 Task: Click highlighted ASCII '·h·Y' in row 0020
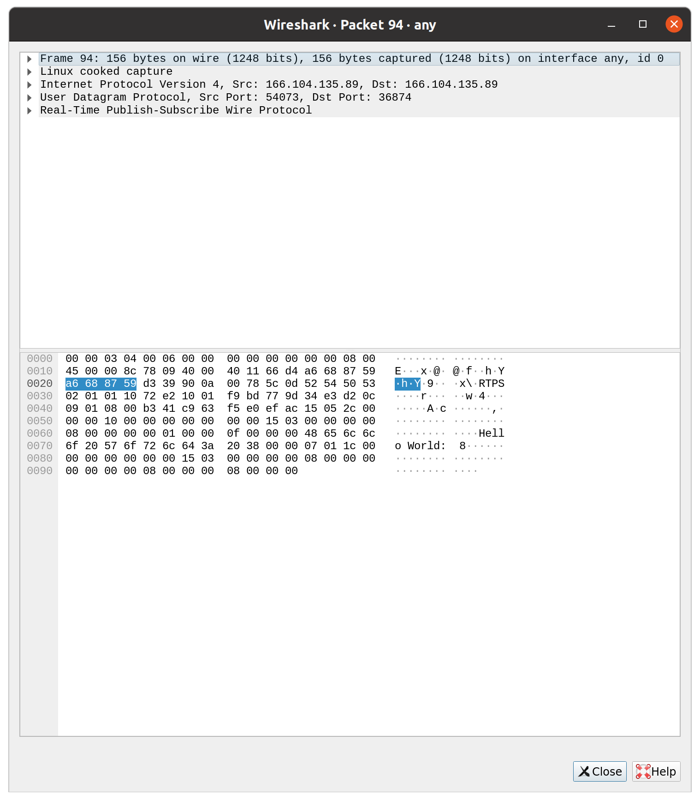tap(408, 384)
